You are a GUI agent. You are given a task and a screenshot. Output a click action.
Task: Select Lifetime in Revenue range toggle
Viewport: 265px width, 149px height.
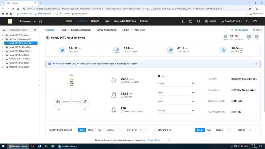[x=219, y=130]
